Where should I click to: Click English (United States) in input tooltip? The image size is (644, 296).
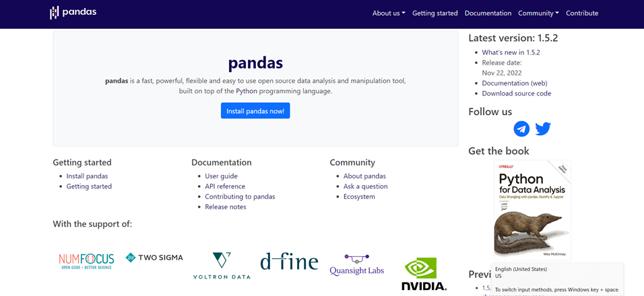click(521, 269)
